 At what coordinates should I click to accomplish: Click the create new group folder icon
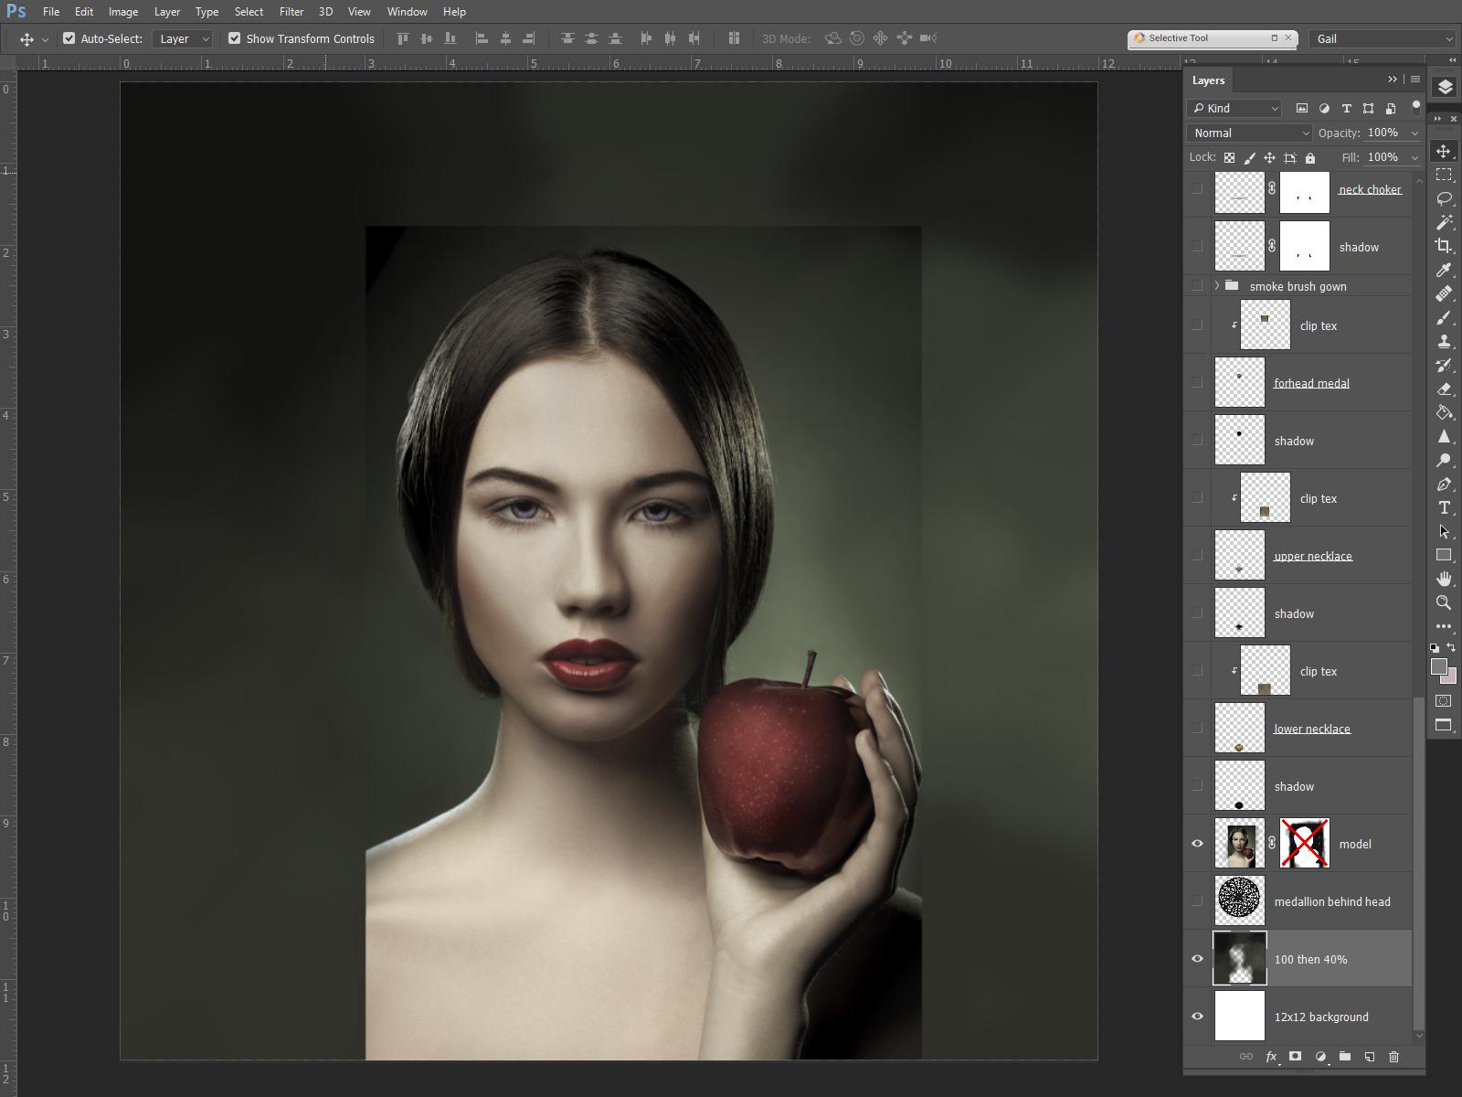tap(1344, 1057)
